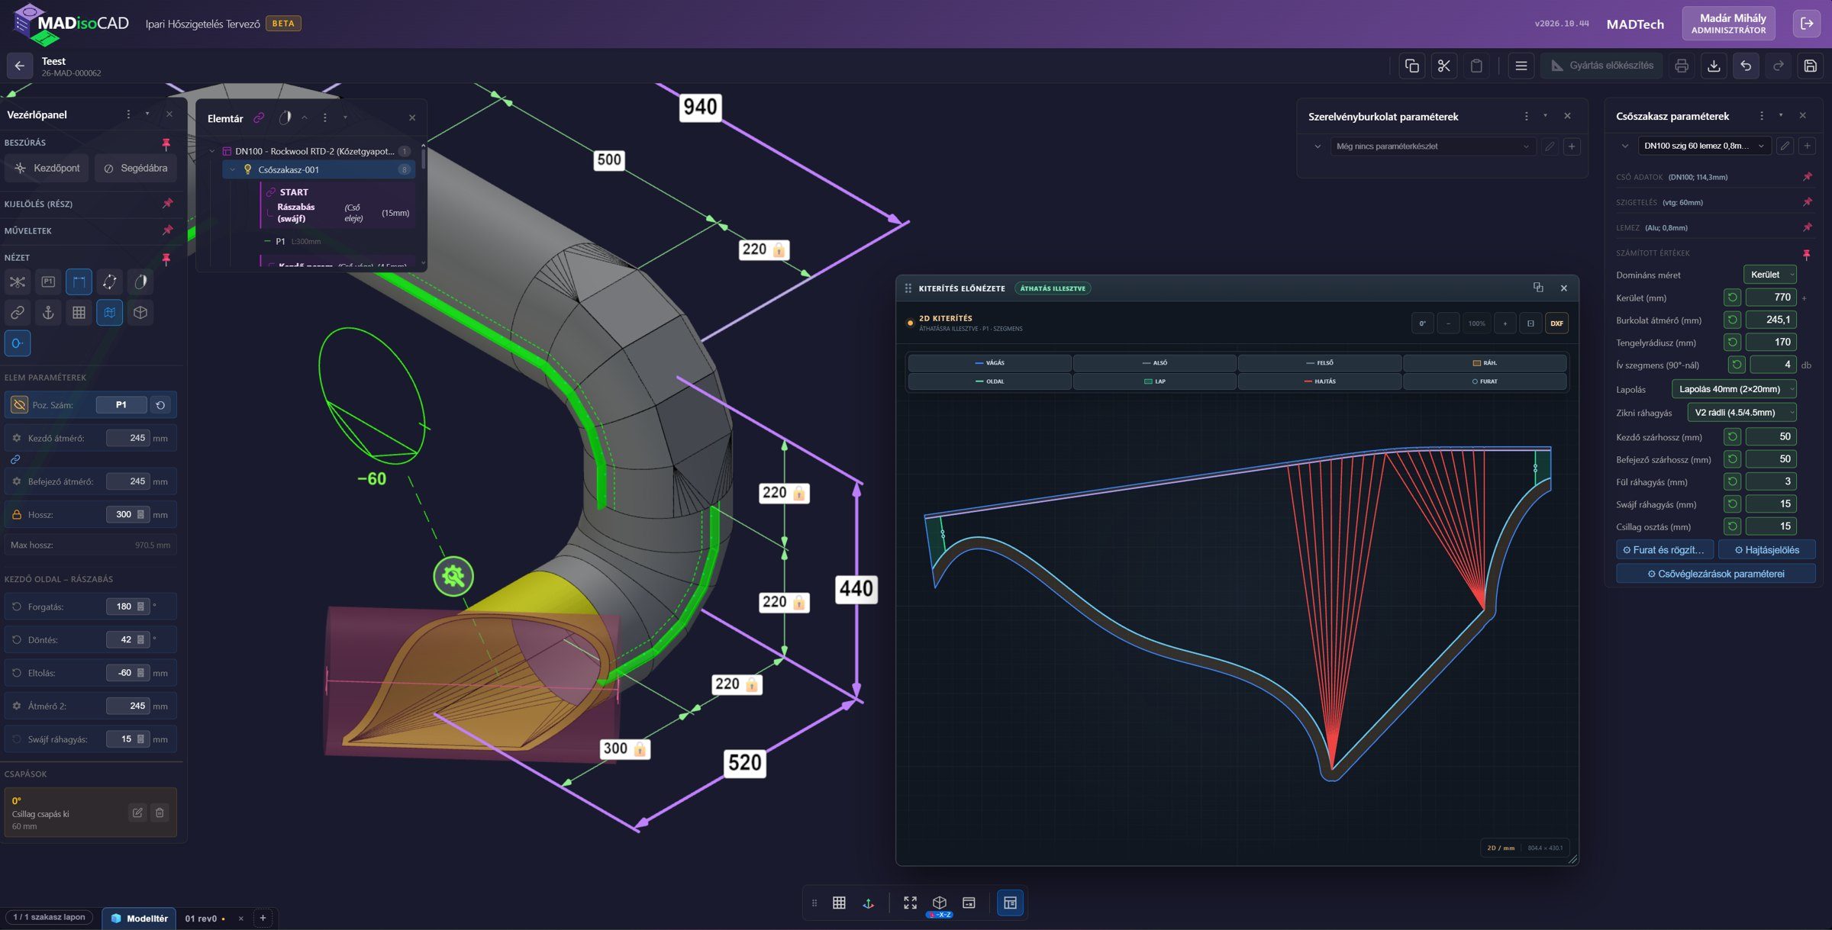Click Csővéglezárások paraméterei button
Viewport: 1832px width, 930px height.
[x=1715, y=574]
